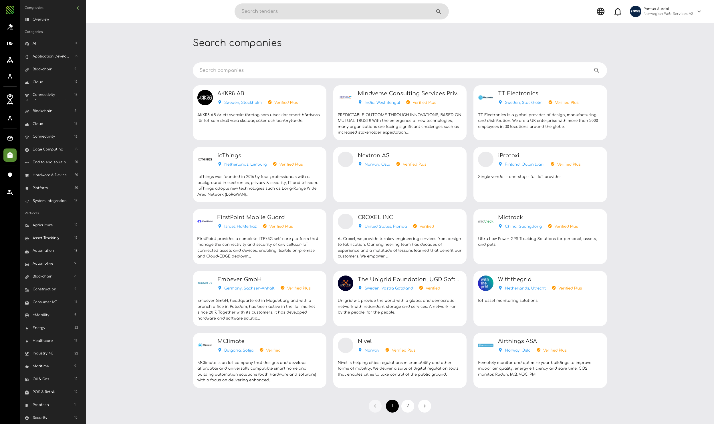Click the Norway, Oslo link on Airthings ASA
This screenshot has height=424, width=714.
pyautogui.click(x=517, y=350)
